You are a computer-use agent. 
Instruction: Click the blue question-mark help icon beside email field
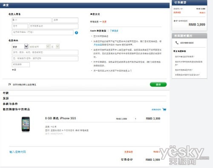(x=76, y=33)
